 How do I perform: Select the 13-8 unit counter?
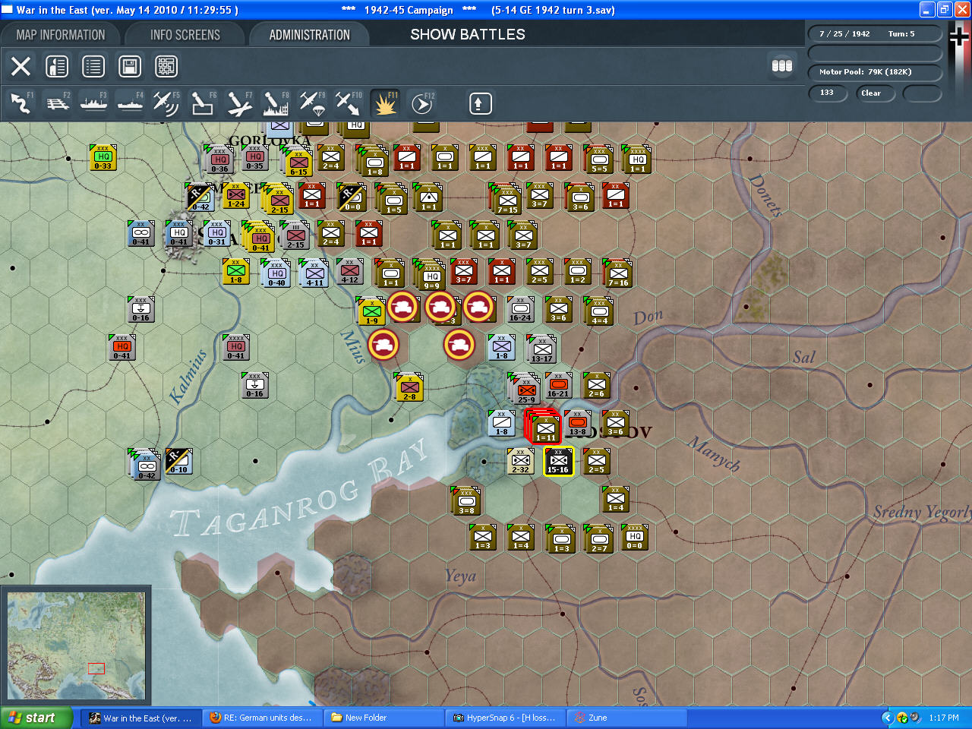(577, 424)
